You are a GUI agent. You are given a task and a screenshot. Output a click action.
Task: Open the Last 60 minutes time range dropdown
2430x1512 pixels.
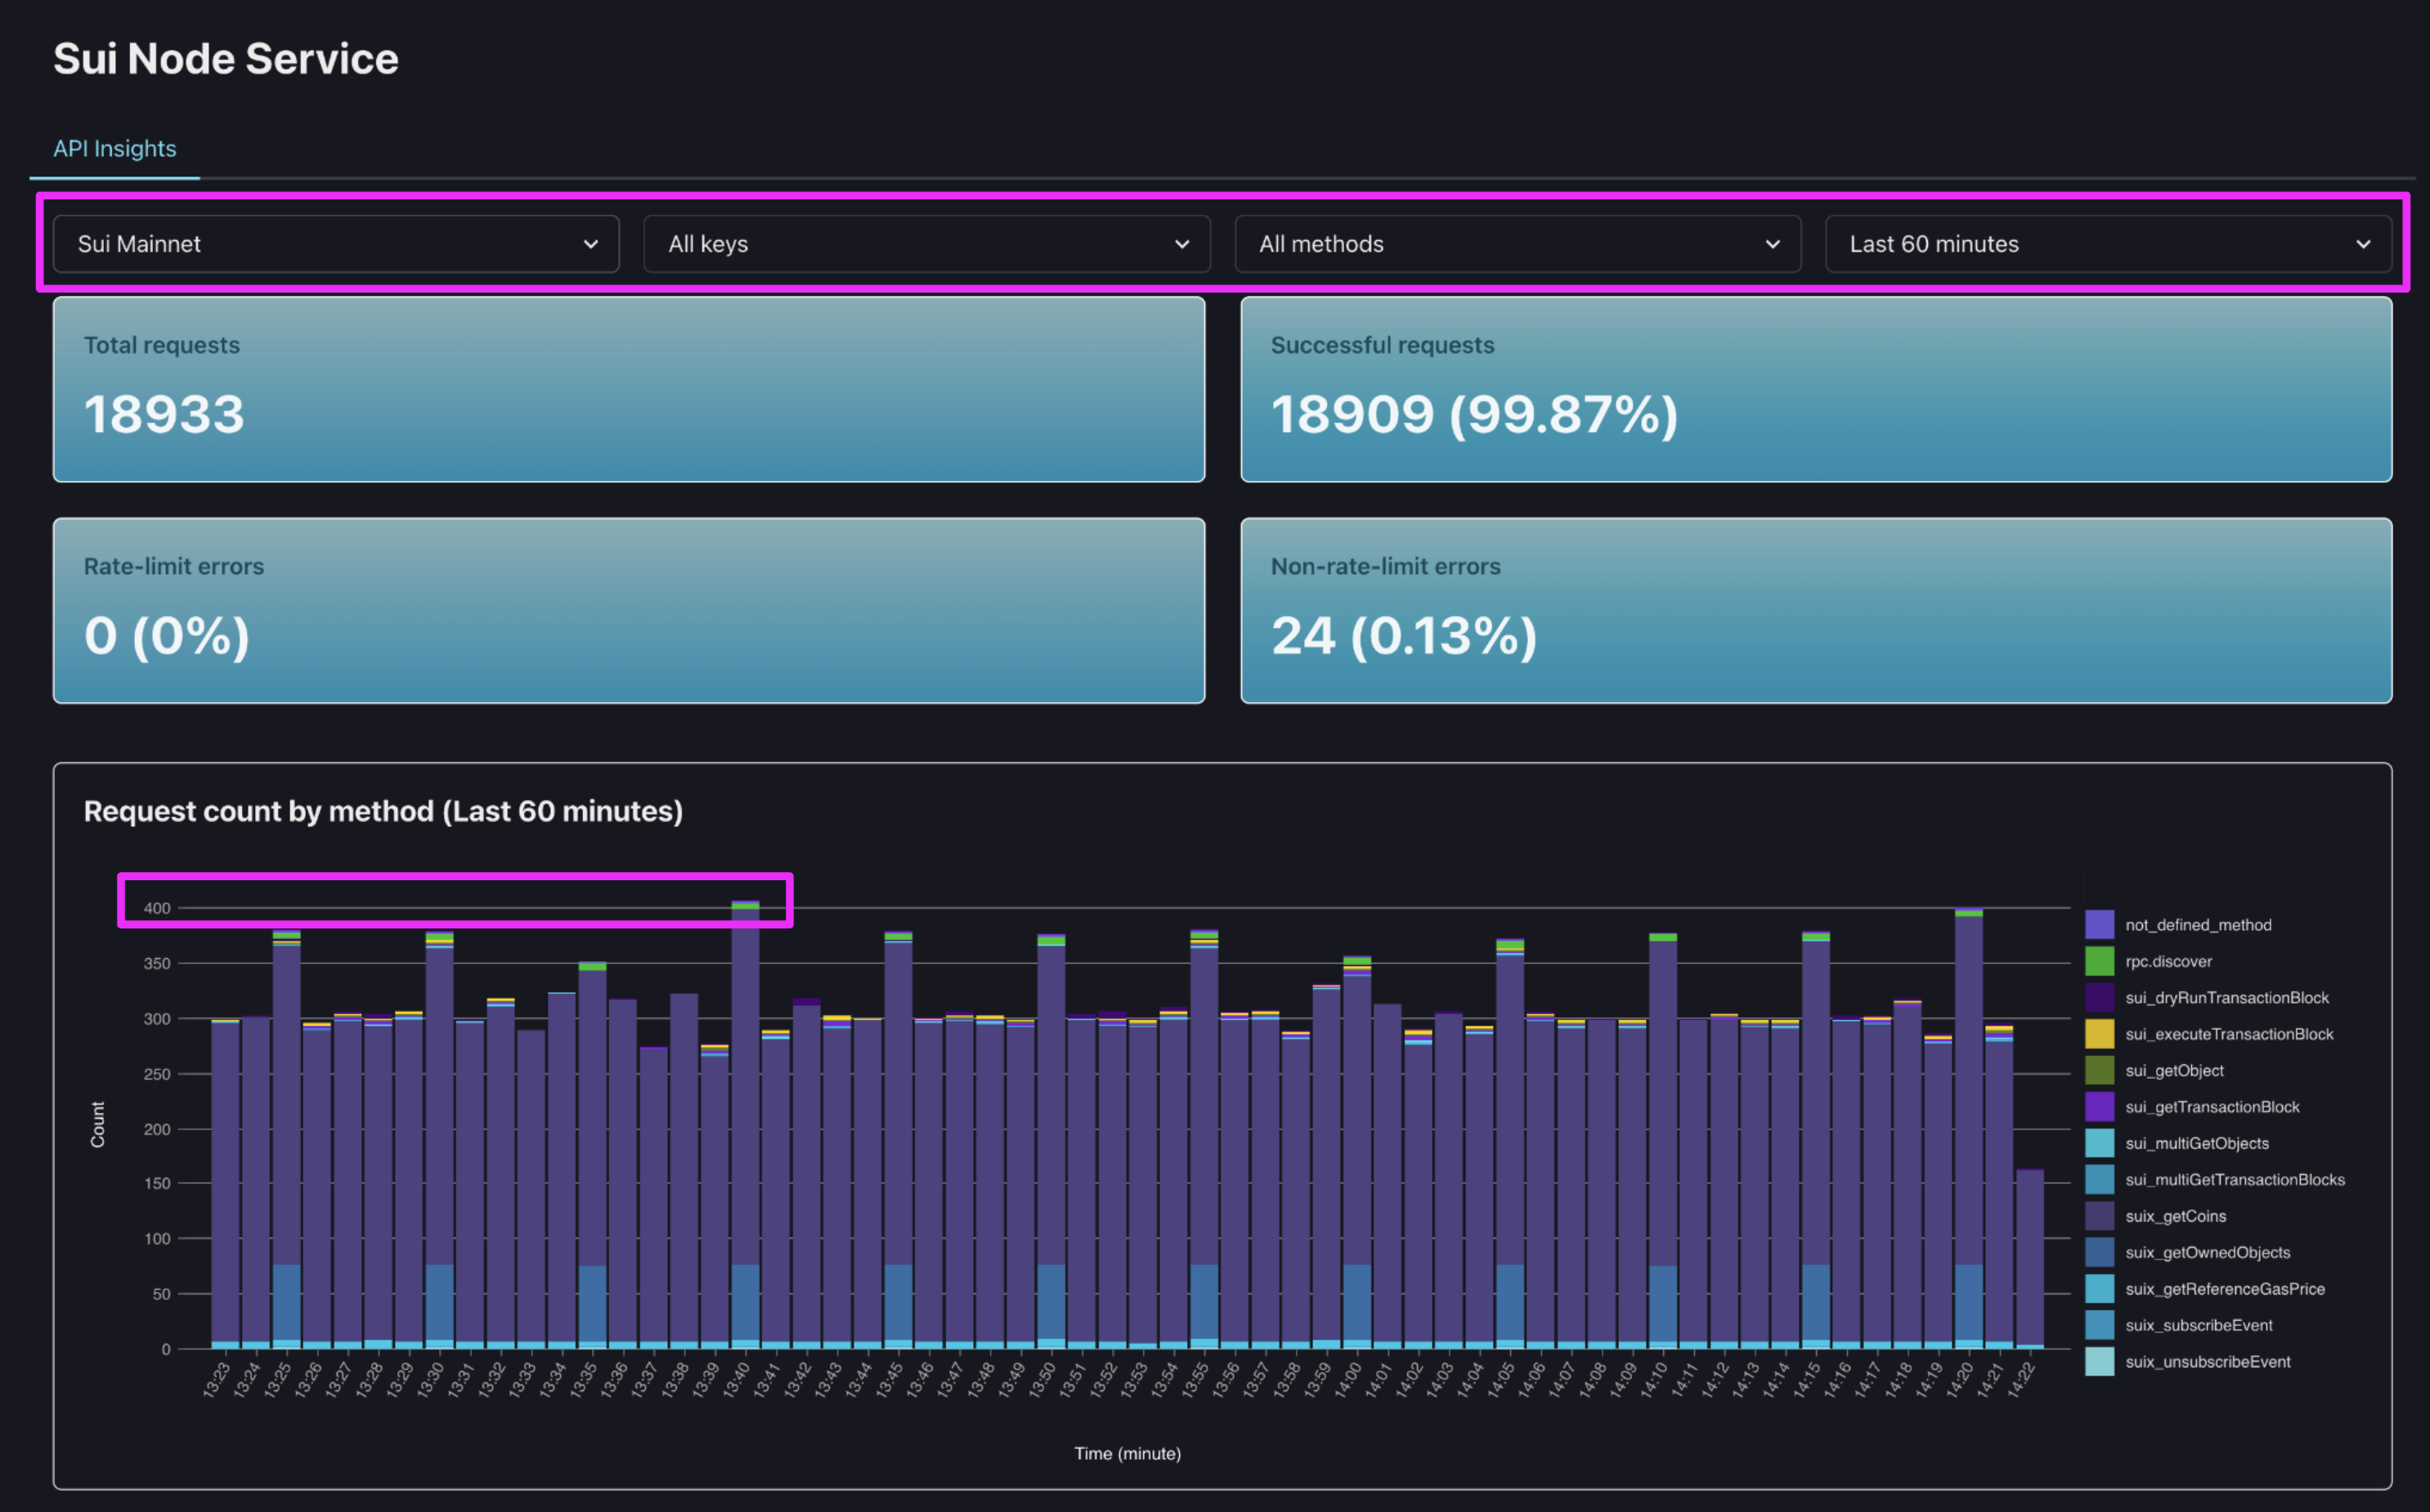point(2108,244)
